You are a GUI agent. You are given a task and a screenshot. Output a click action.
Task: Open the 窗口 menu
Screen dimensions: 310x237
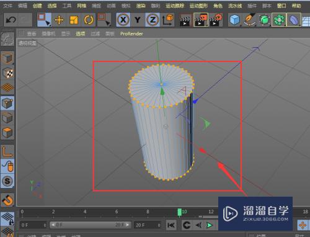(x=281, y=6)
